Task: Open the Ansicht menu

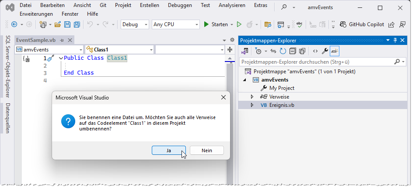Action: pos(82,5)
